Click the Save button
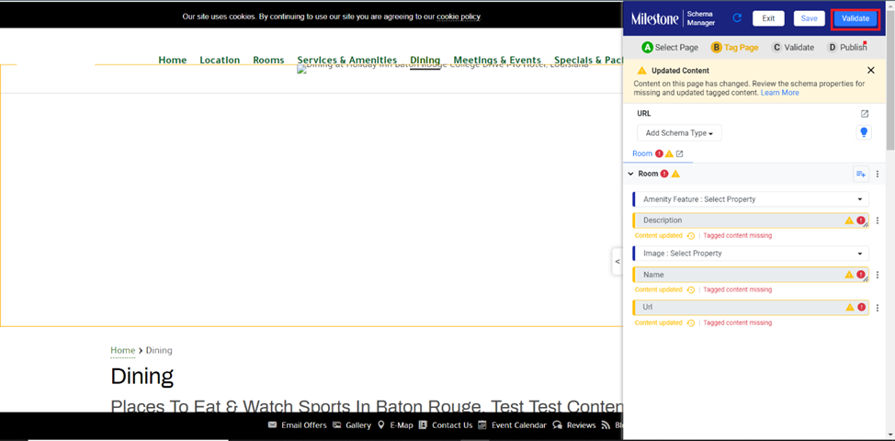Screen dimensions: 895x441 (809, 18)
